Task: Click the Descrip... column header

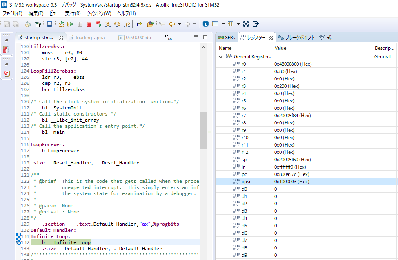Action: (384, 48)
